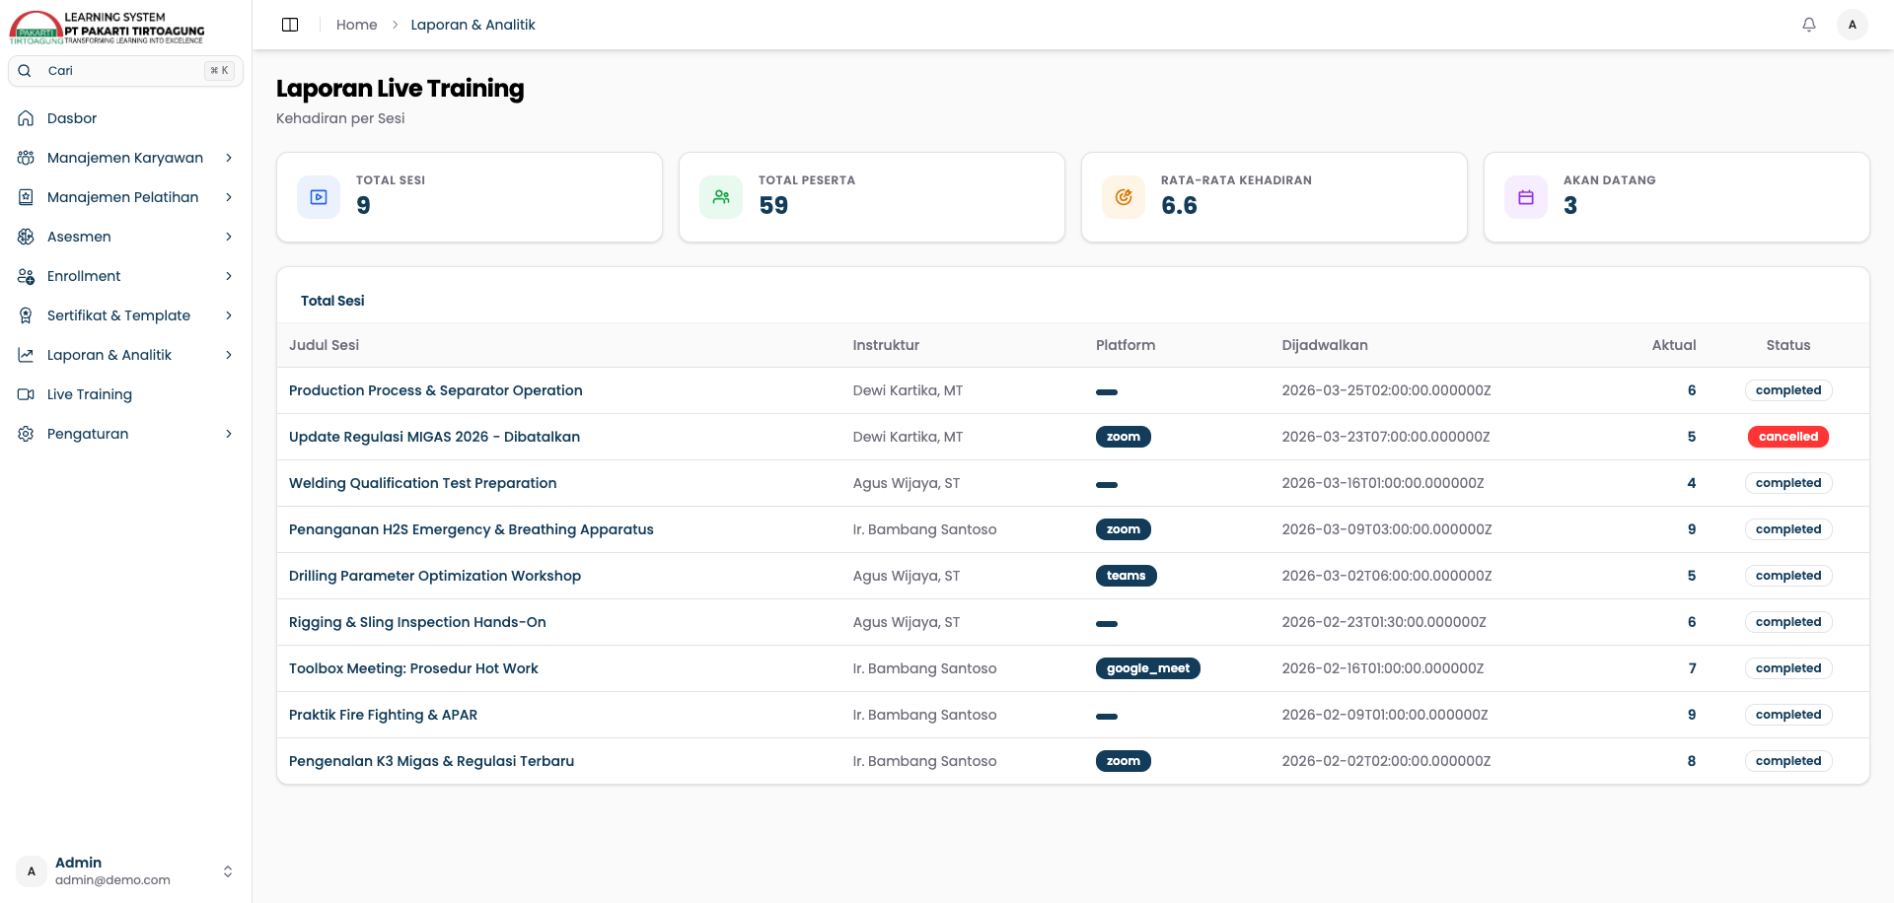The width and height of the screenshot is (1894, 903).
Task: Open Pengenalan K3 Migas & Regulasi Terbaru
Action: pyautogui.click(x=431, y=761)
